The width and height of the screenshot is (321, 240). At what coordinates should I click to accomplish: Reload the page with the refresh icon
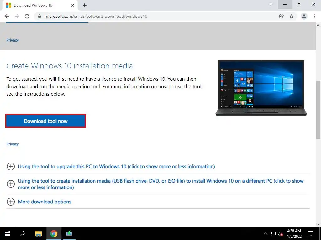[x=27, y=16]
